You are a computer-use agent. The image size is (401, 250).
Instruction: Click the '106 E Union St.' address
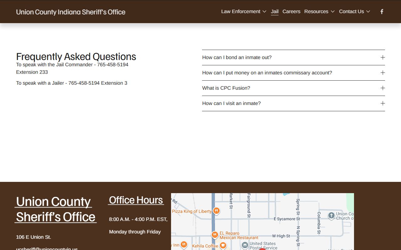pyautogui.click(x=34, y=237)
